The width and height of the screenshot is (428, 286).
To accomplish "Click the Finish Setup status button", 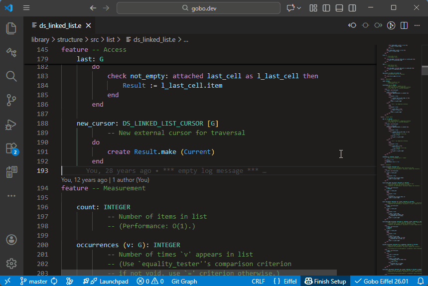I will [325, 281].
